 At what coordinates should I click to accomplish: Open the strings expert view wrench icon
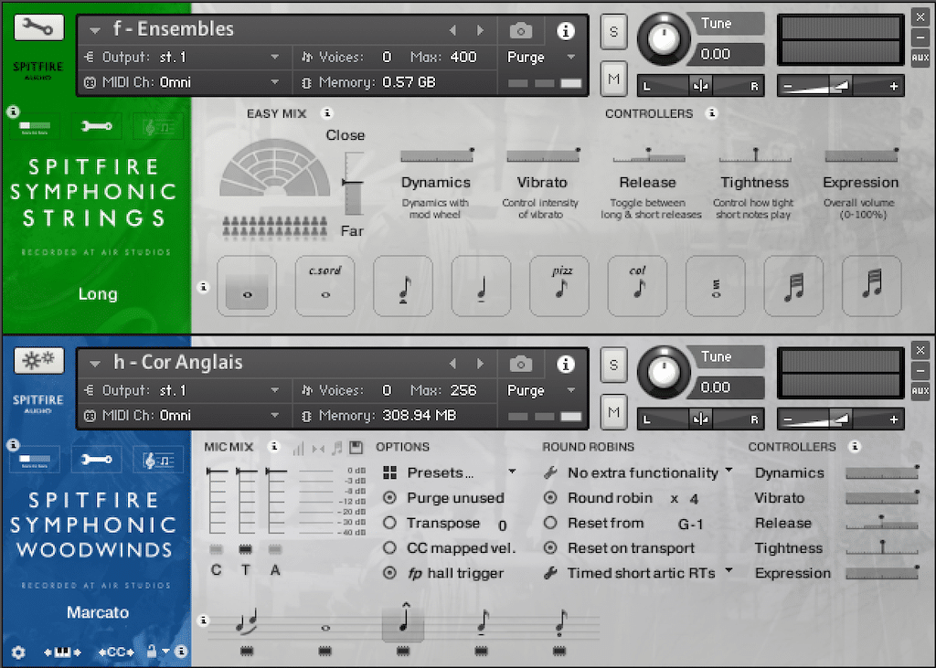pos(96,126)
